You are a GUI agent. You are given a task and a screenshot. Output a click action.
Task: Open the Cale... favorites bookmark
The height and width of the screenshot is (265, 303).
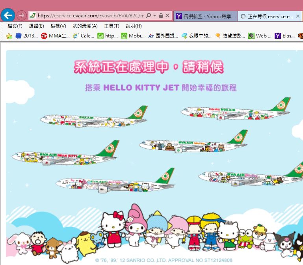pos(84,36)
